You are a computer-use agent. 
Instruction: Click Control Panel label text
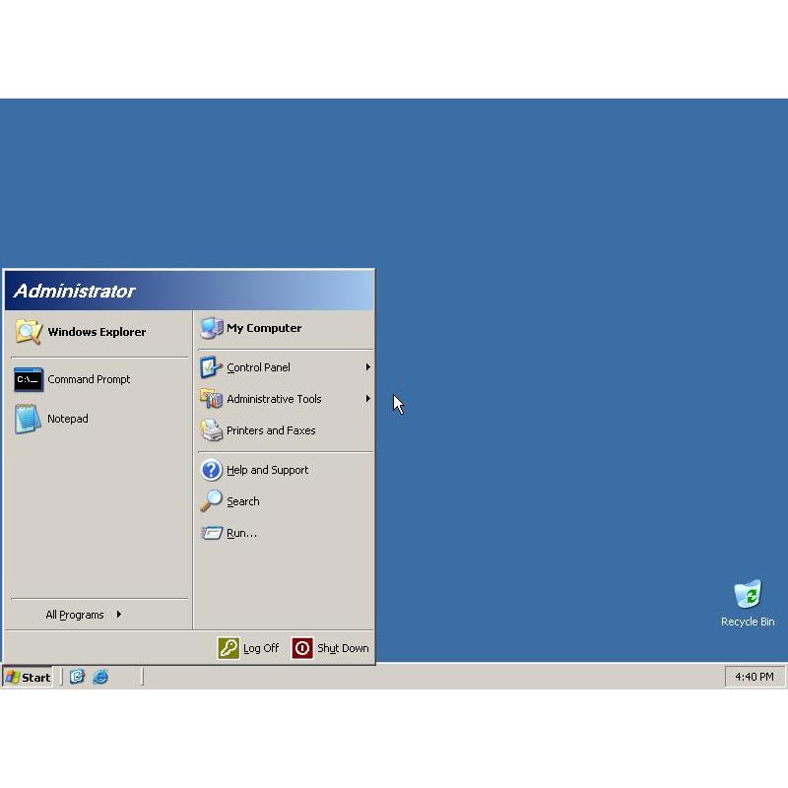coord(258,367)
